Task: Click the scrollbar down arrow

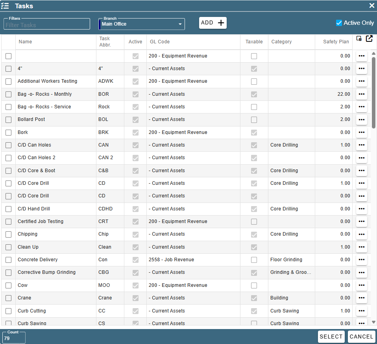Action: (373, 322)
